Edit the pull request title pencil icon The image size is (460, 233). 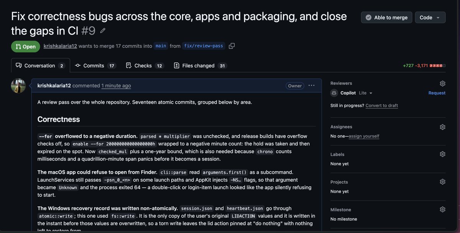(x=103, y=30)
